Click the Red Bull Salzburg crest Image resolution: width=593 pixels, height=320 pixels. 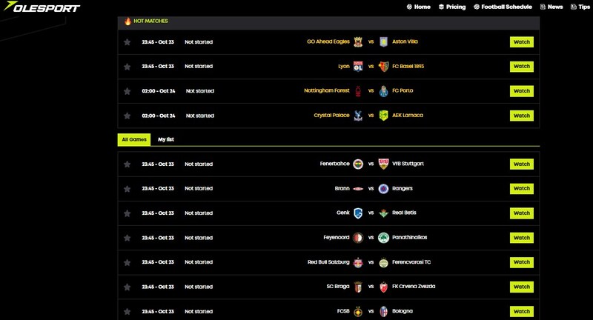(x=358, y=262)
